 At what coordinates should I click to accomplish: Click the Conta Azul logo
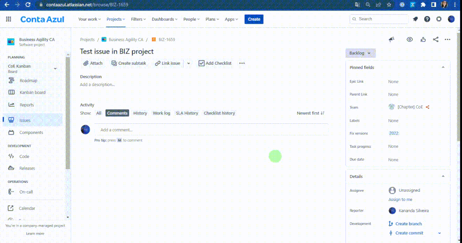coord(42,19)
